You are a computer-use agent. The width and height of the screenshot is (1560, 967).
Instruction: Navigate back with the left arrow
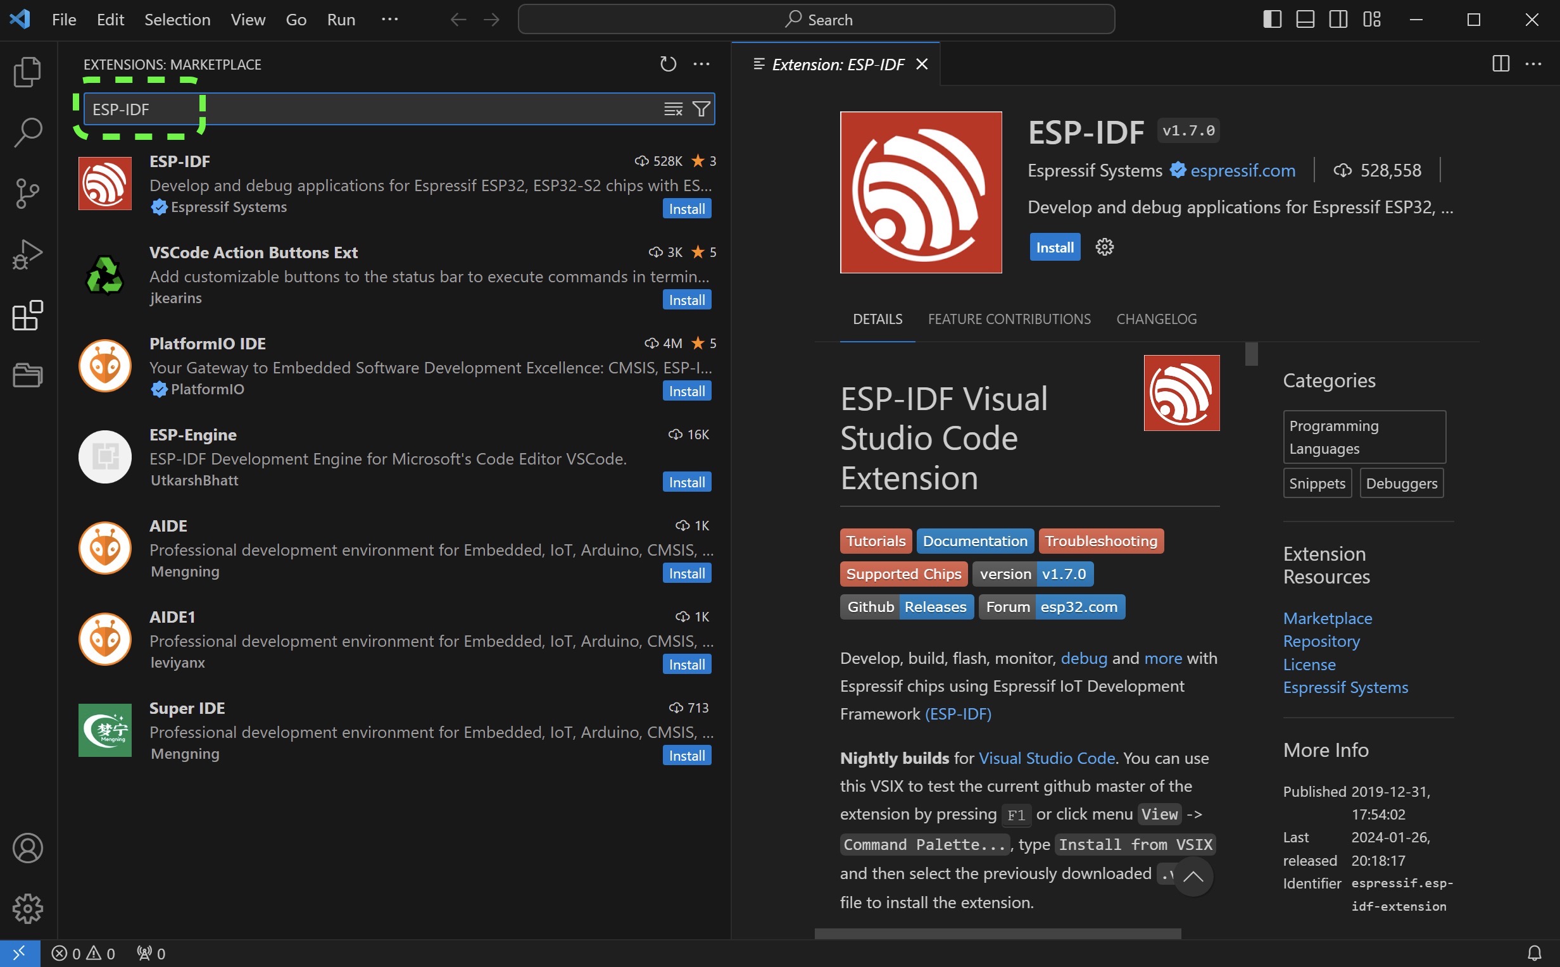[458, 20]
